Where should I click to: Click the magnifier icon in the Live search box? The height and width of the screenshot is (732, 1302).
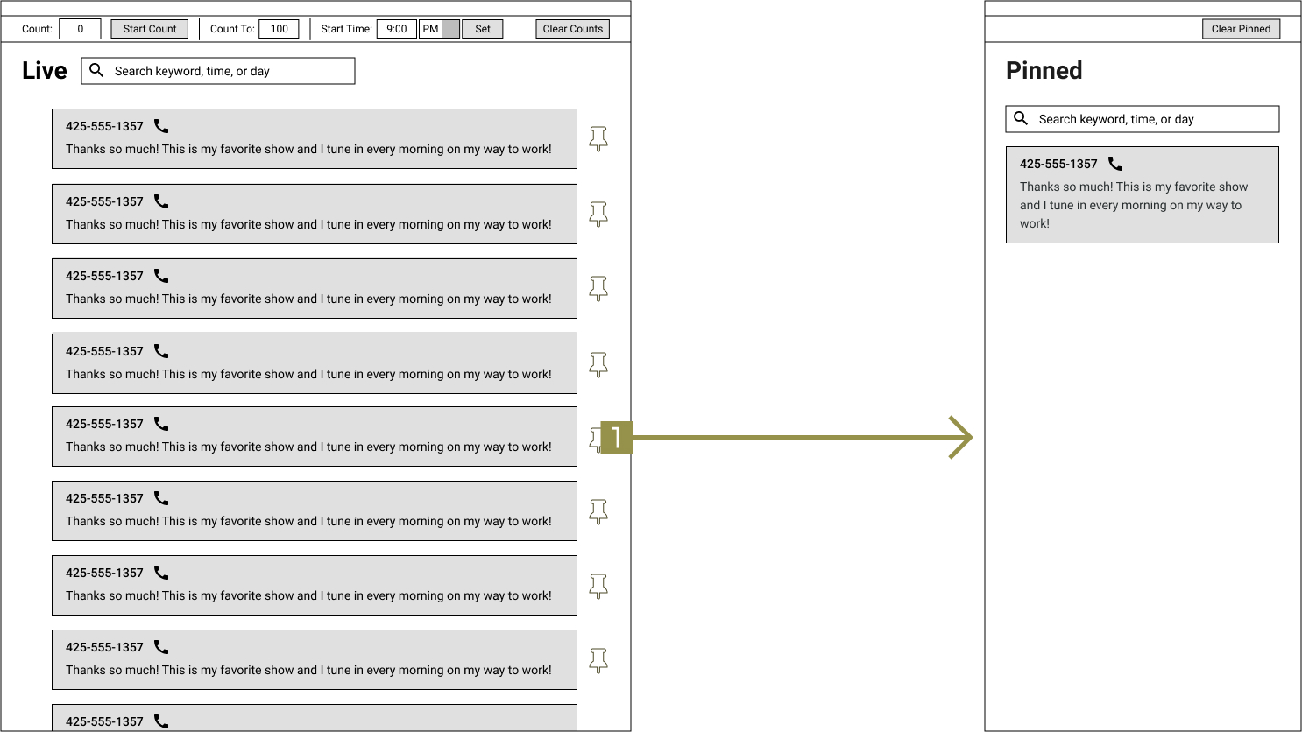tap(96, 70)
